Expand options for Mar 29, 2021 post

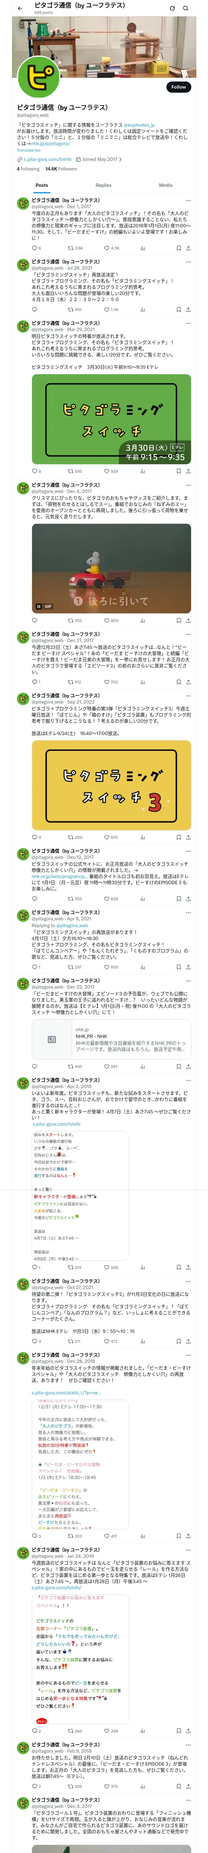click(x=188, y=323)
